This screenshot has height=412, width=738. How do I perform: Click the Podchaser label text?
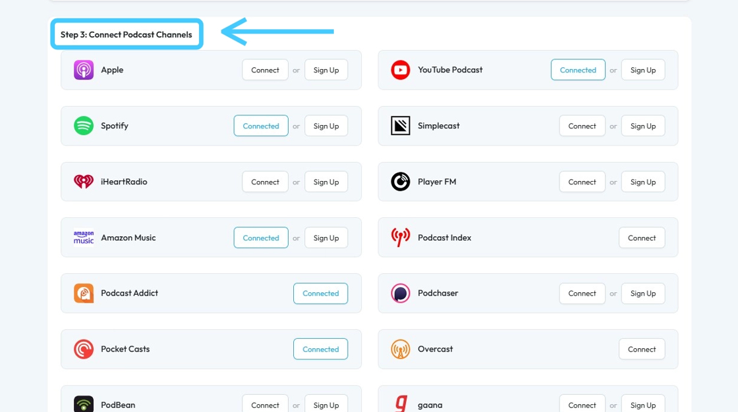(x=438, y=293)
